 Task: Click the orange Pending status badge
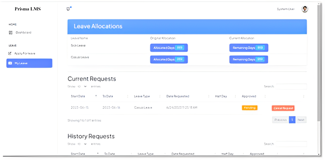click(249, 108)
